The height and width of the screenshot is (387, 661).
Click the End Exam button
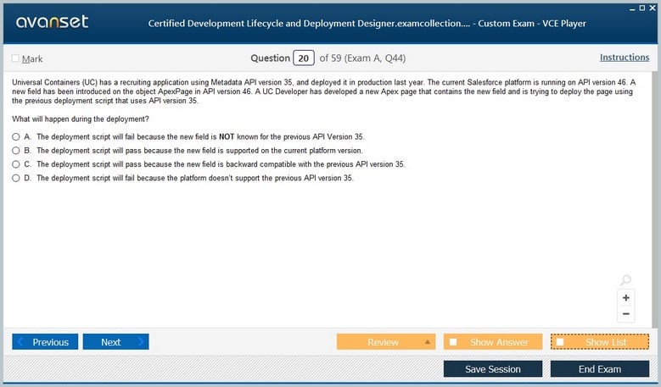600,369
